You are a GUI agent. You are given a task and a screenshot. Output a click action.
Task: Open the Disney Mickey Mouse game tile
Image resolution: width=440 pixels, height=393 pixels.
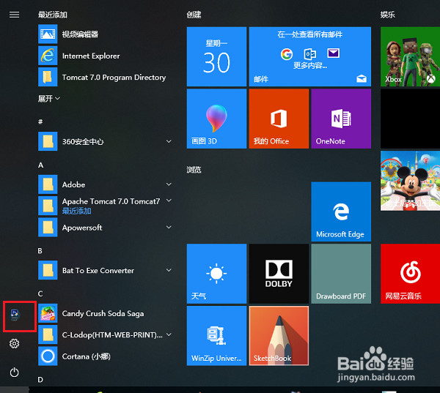(x=410, y=181)
